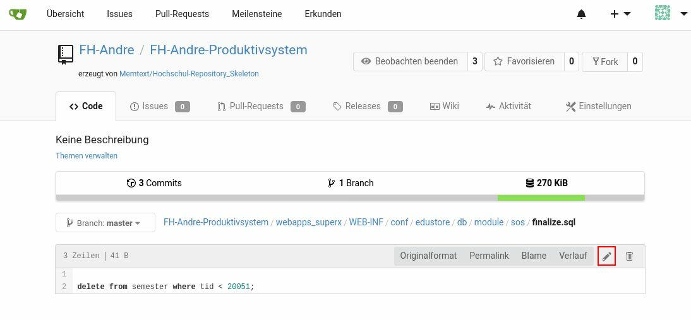Open the Aktivität tab

coord(508,106)
